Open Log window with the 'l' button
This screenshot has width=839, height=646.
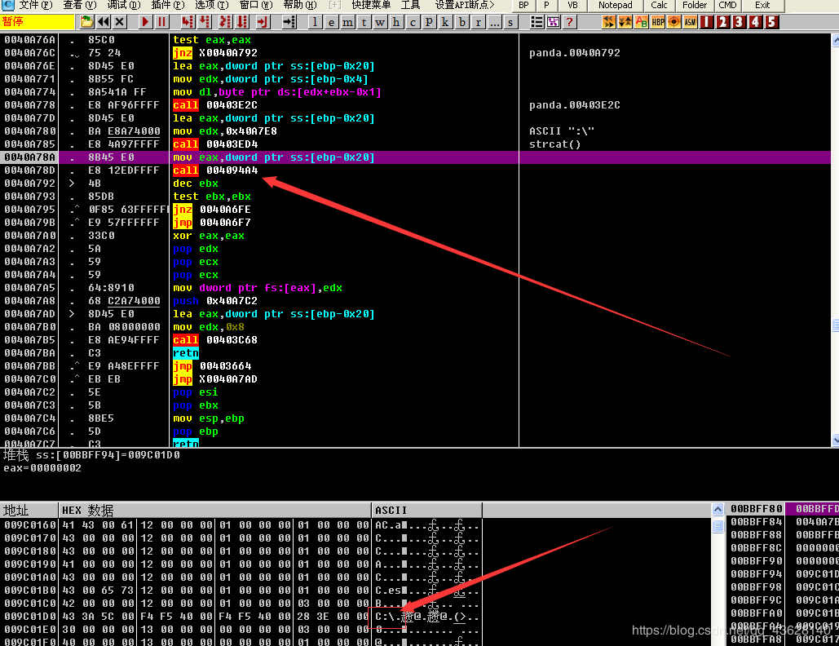click(316, 22)
